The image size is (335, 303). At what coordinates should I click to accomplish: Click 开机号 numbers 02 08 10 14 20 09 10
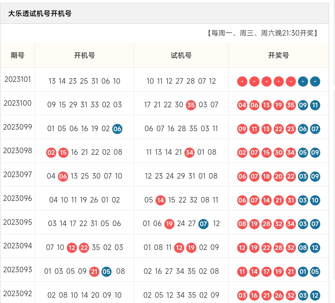pyautogui.click(x=84, y=295)
